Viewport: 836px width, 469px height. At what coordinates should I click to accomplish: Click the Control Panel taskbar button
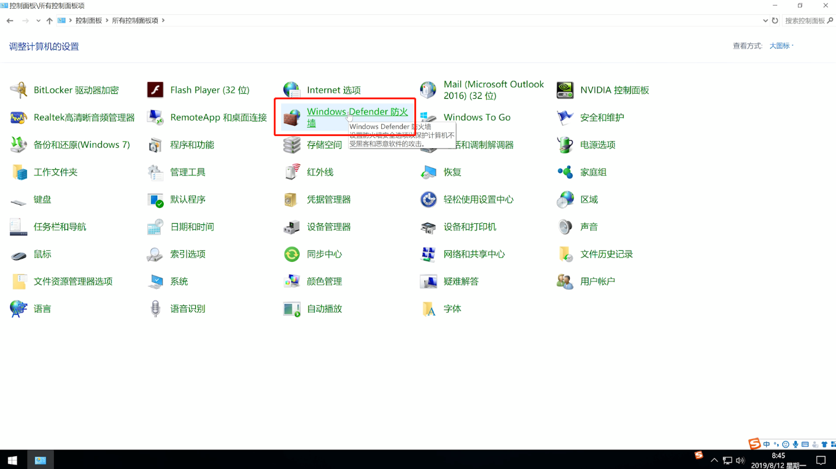click(41, 460)
